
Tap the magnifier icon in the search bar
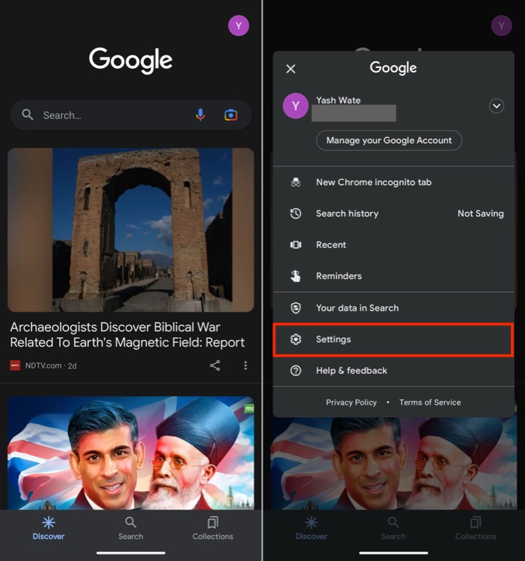(x=27, y=115)
